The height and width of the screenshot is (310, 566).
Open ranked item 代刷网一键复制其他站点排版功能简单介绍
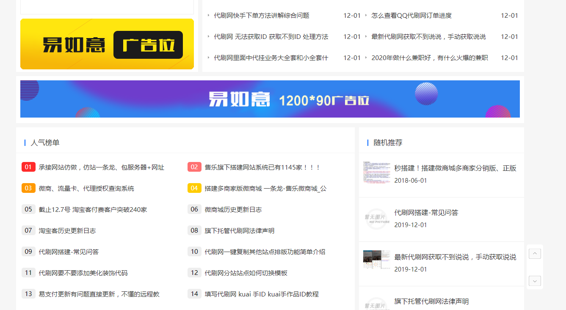click(x=265, y=252)
